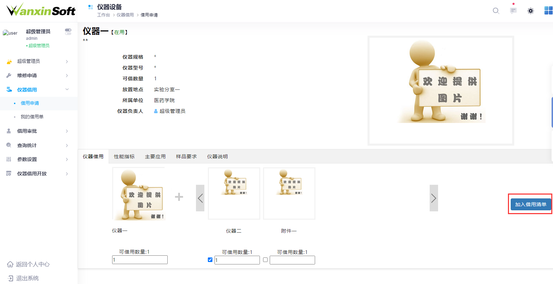Image resolution: width=553 pixels, height=284 pixels.
Task: Collapse the 仪器借用 sidebar menu
Action: pos(38,90)
